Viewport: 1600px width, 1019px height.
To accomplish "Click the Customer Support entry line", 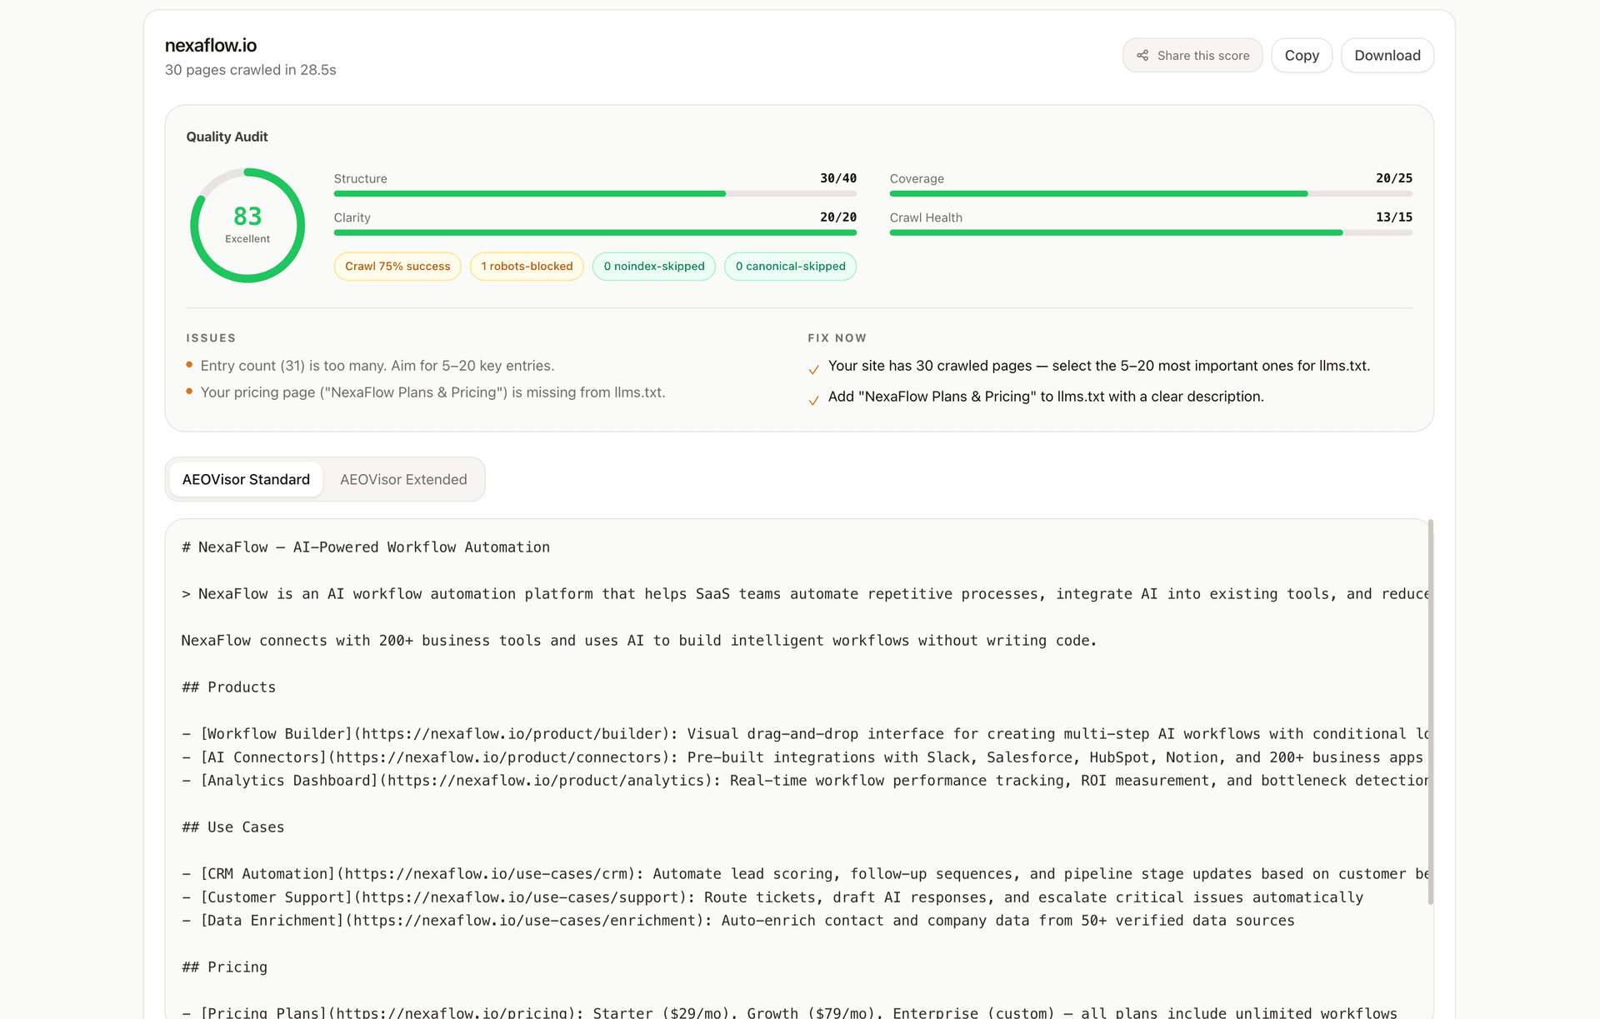I will pyautogui.click(x=772, y=897).
